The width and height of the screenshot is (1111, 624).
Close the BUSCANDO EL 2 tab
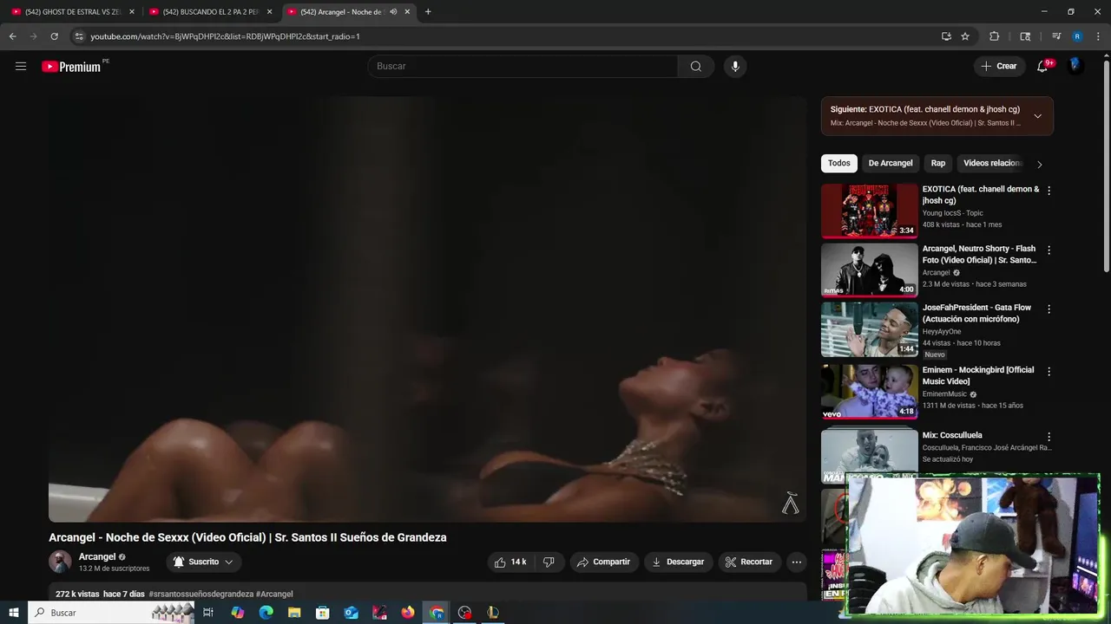(x=269, y=12)
